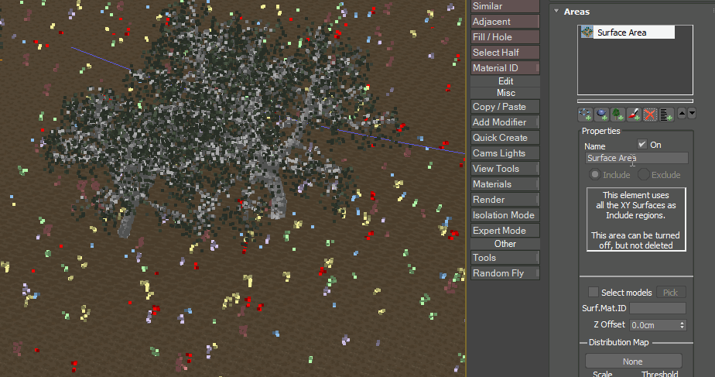Image resolution: width=715 pixels, height=377 pixels.
Task: Delete the area with the red X icon
Action: tap(651, 115)
